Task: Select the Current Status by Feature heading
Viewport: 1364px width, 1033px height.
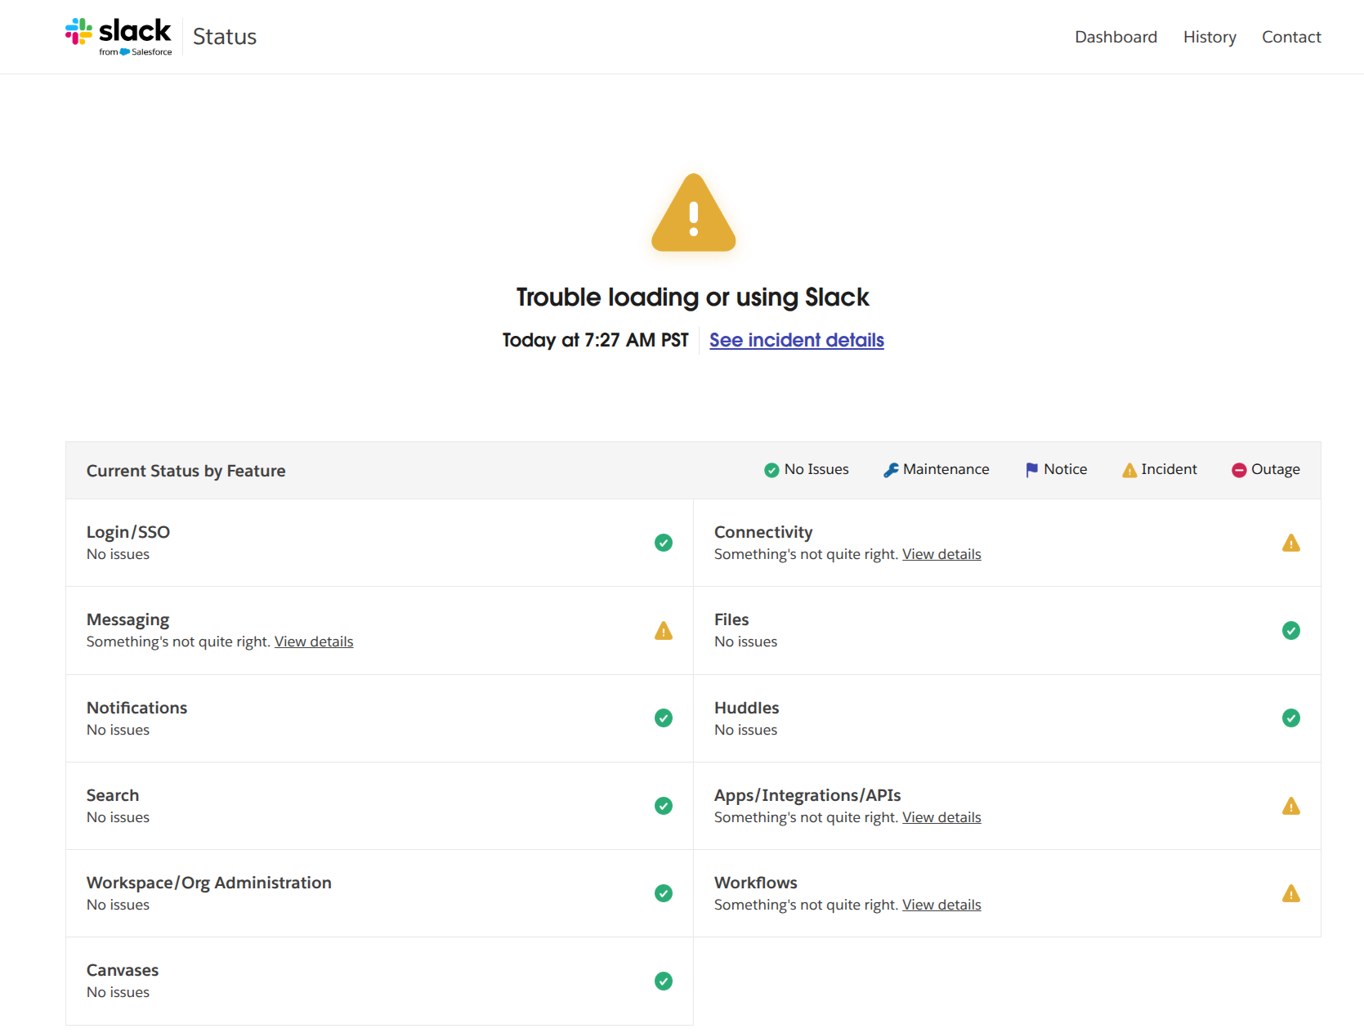Action: tap(186, 471)
